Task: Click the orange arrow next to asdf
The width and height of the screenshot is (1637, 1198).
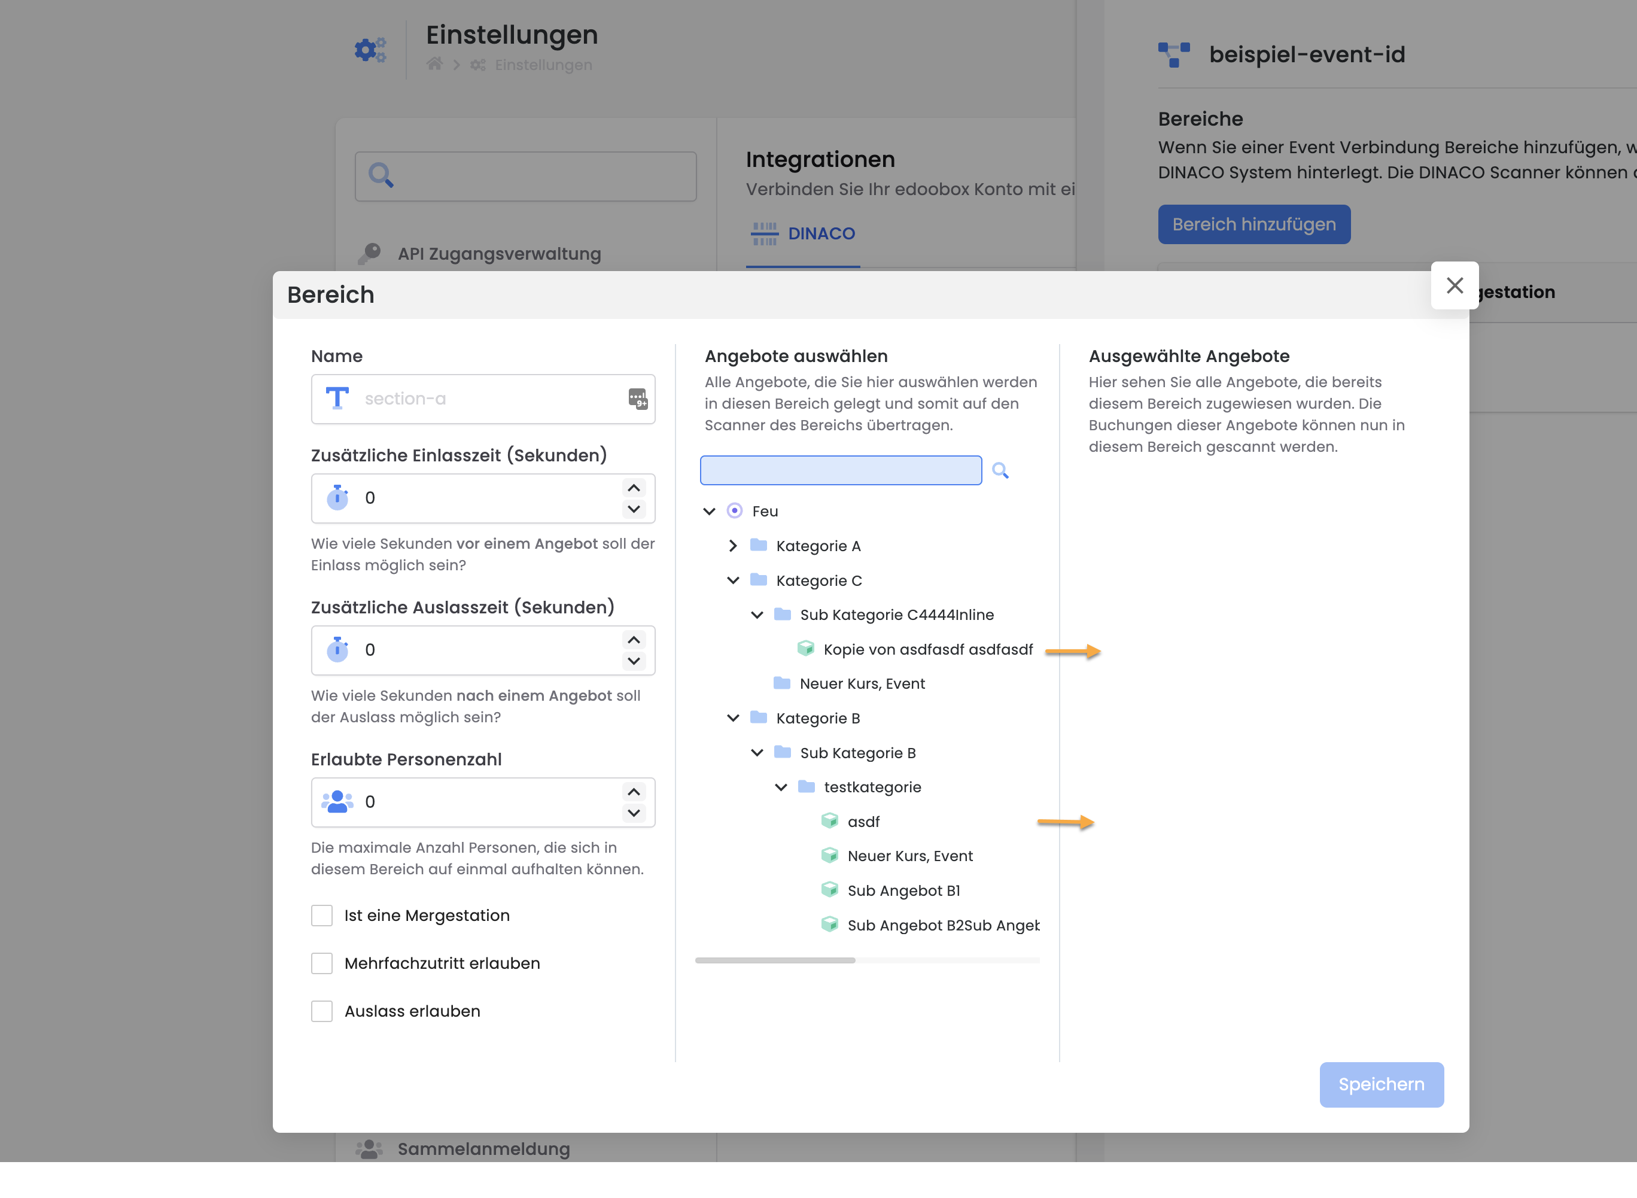Action: tap(1065, 822)
